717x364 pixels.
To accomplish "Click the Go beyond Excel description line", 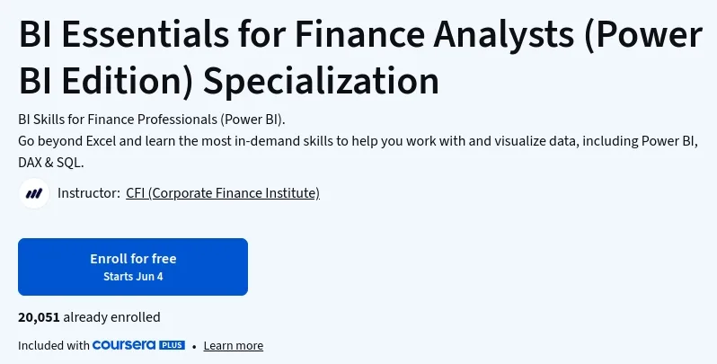I will (358, 141).
